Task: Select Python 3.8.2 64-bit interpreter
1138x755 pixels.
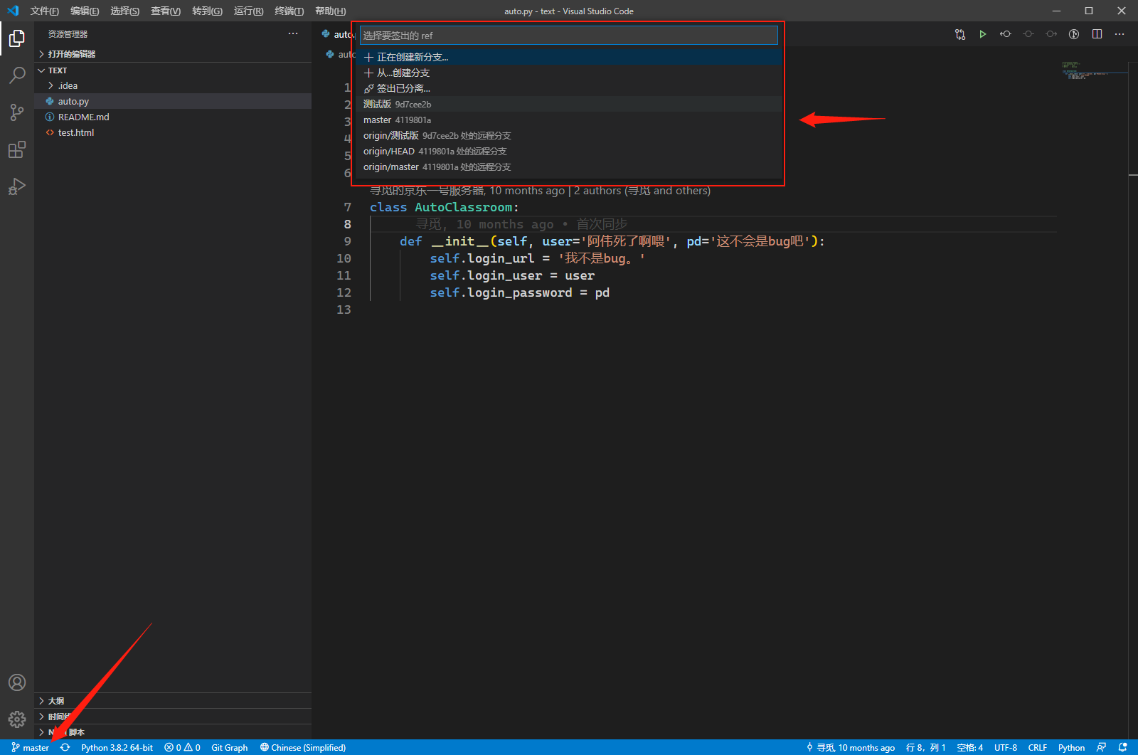Action: pos(117,747)
